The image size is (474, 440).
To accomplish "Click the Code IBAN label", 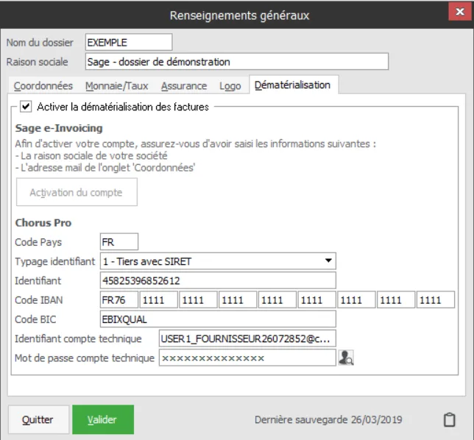I will click(x=39, y=300).
